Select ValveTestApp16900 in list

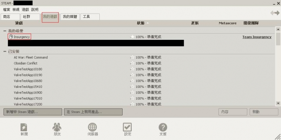28,92
